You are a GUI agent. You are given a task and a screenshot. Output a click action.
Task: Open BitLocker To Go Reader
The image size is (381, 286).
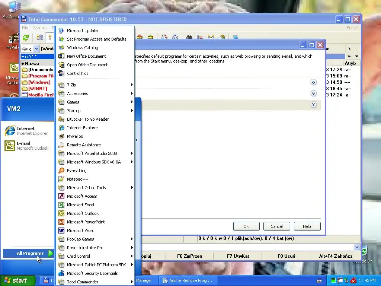pos(95,119)
